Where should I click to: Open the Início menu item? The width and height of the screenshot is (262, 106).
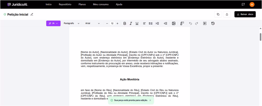coord(49,5)
